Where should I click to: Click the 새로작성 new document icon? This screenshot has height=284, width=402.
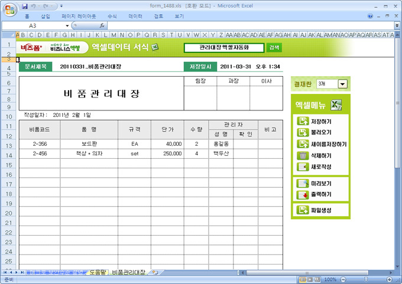(303, 167)
